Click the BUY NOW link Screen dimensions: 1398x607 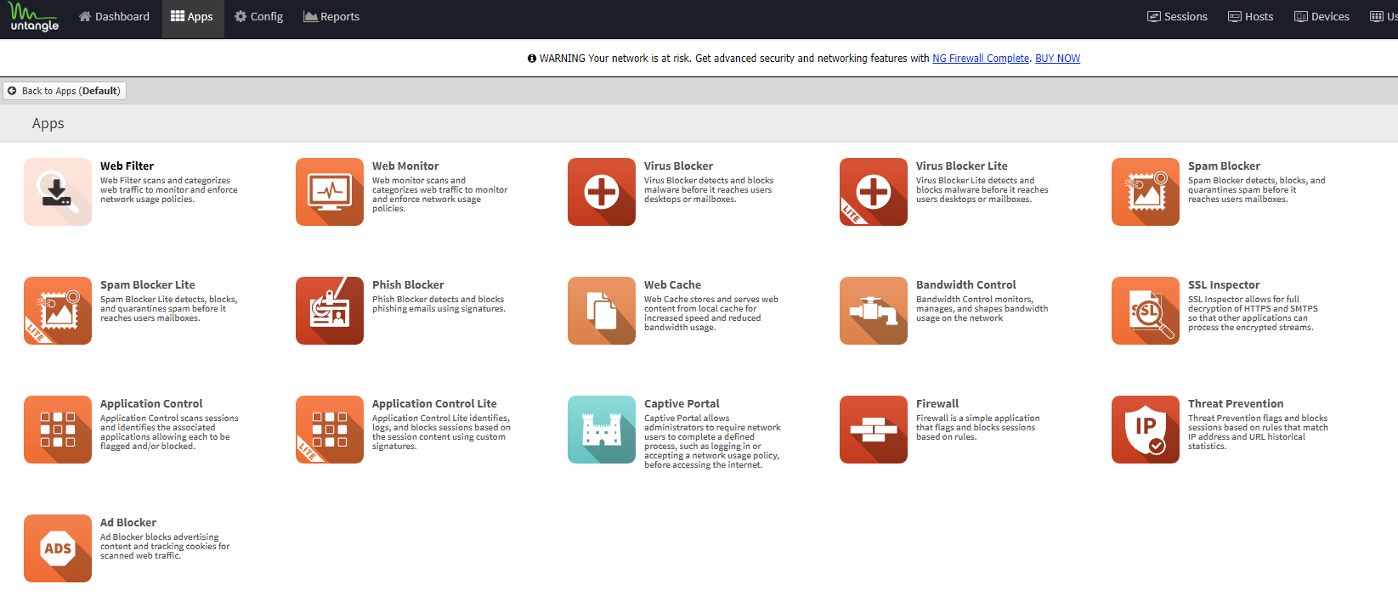(x=1057, y=59)
